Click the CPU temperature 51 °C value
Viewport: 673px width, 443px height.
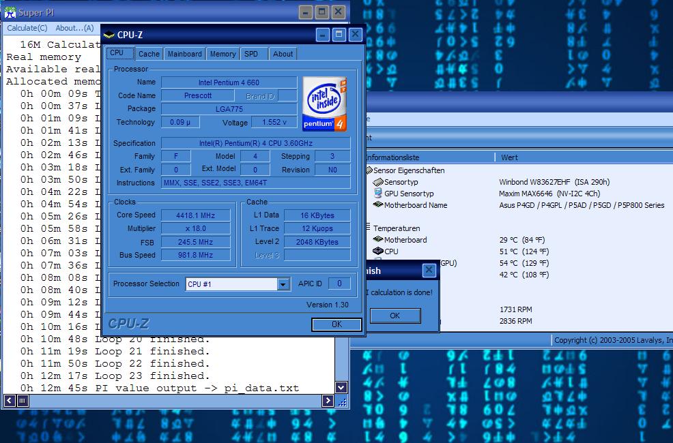coord(524,251)
